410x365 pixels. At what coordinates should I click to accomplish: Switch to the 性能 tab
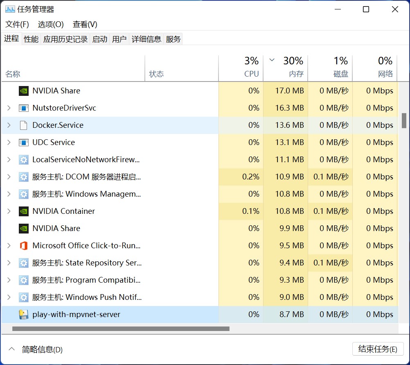[31, 39]
